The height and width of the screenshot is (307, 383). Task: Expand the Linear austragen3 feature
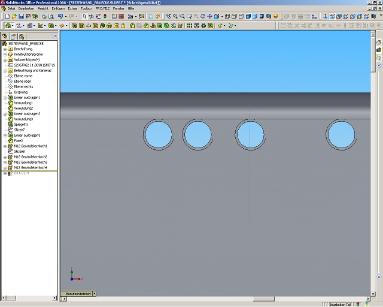coord(5,136)
